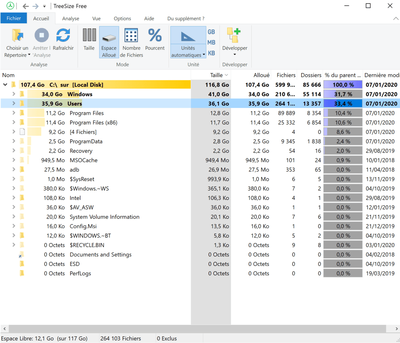Switch units to KB
400x343 pixels.
pyautogui.click(x=211, y=53)
